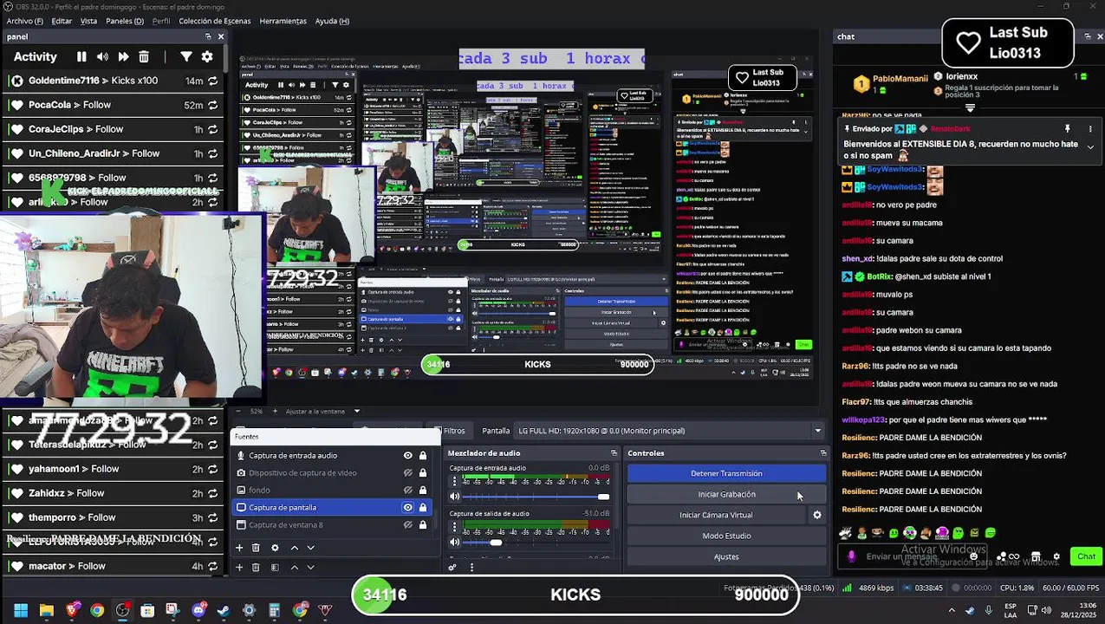Replay the macator follow alert
The height and width of the screenshot is (624, 1105).
coord(212,566)
